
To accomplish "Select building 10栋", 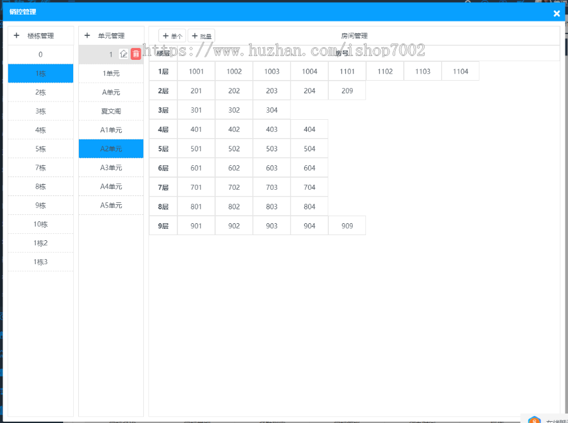I will click(40, 224).
